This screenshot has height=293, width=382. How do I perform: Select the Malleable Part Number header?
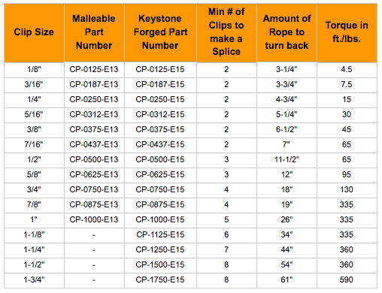94,32
